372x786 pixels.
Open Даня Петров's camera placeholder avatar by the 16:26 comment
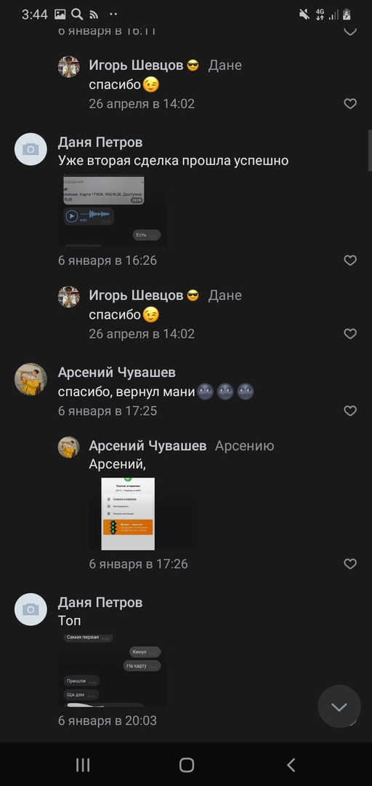(x=31, y=149)
